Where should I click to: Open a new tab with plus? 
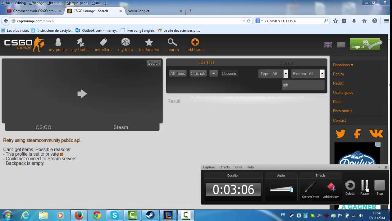190,11
